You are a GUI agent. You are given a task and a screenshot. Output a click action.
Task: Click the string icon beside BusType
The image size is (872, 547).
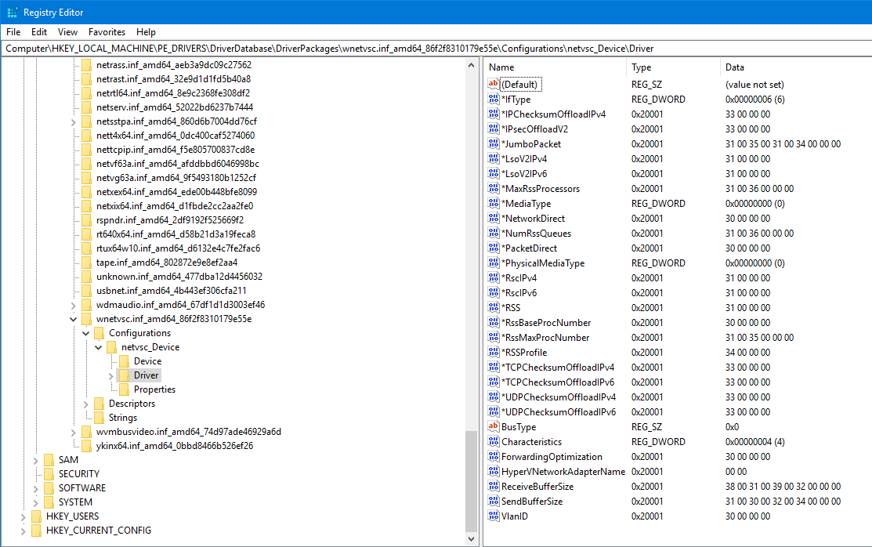click(493, 427)
